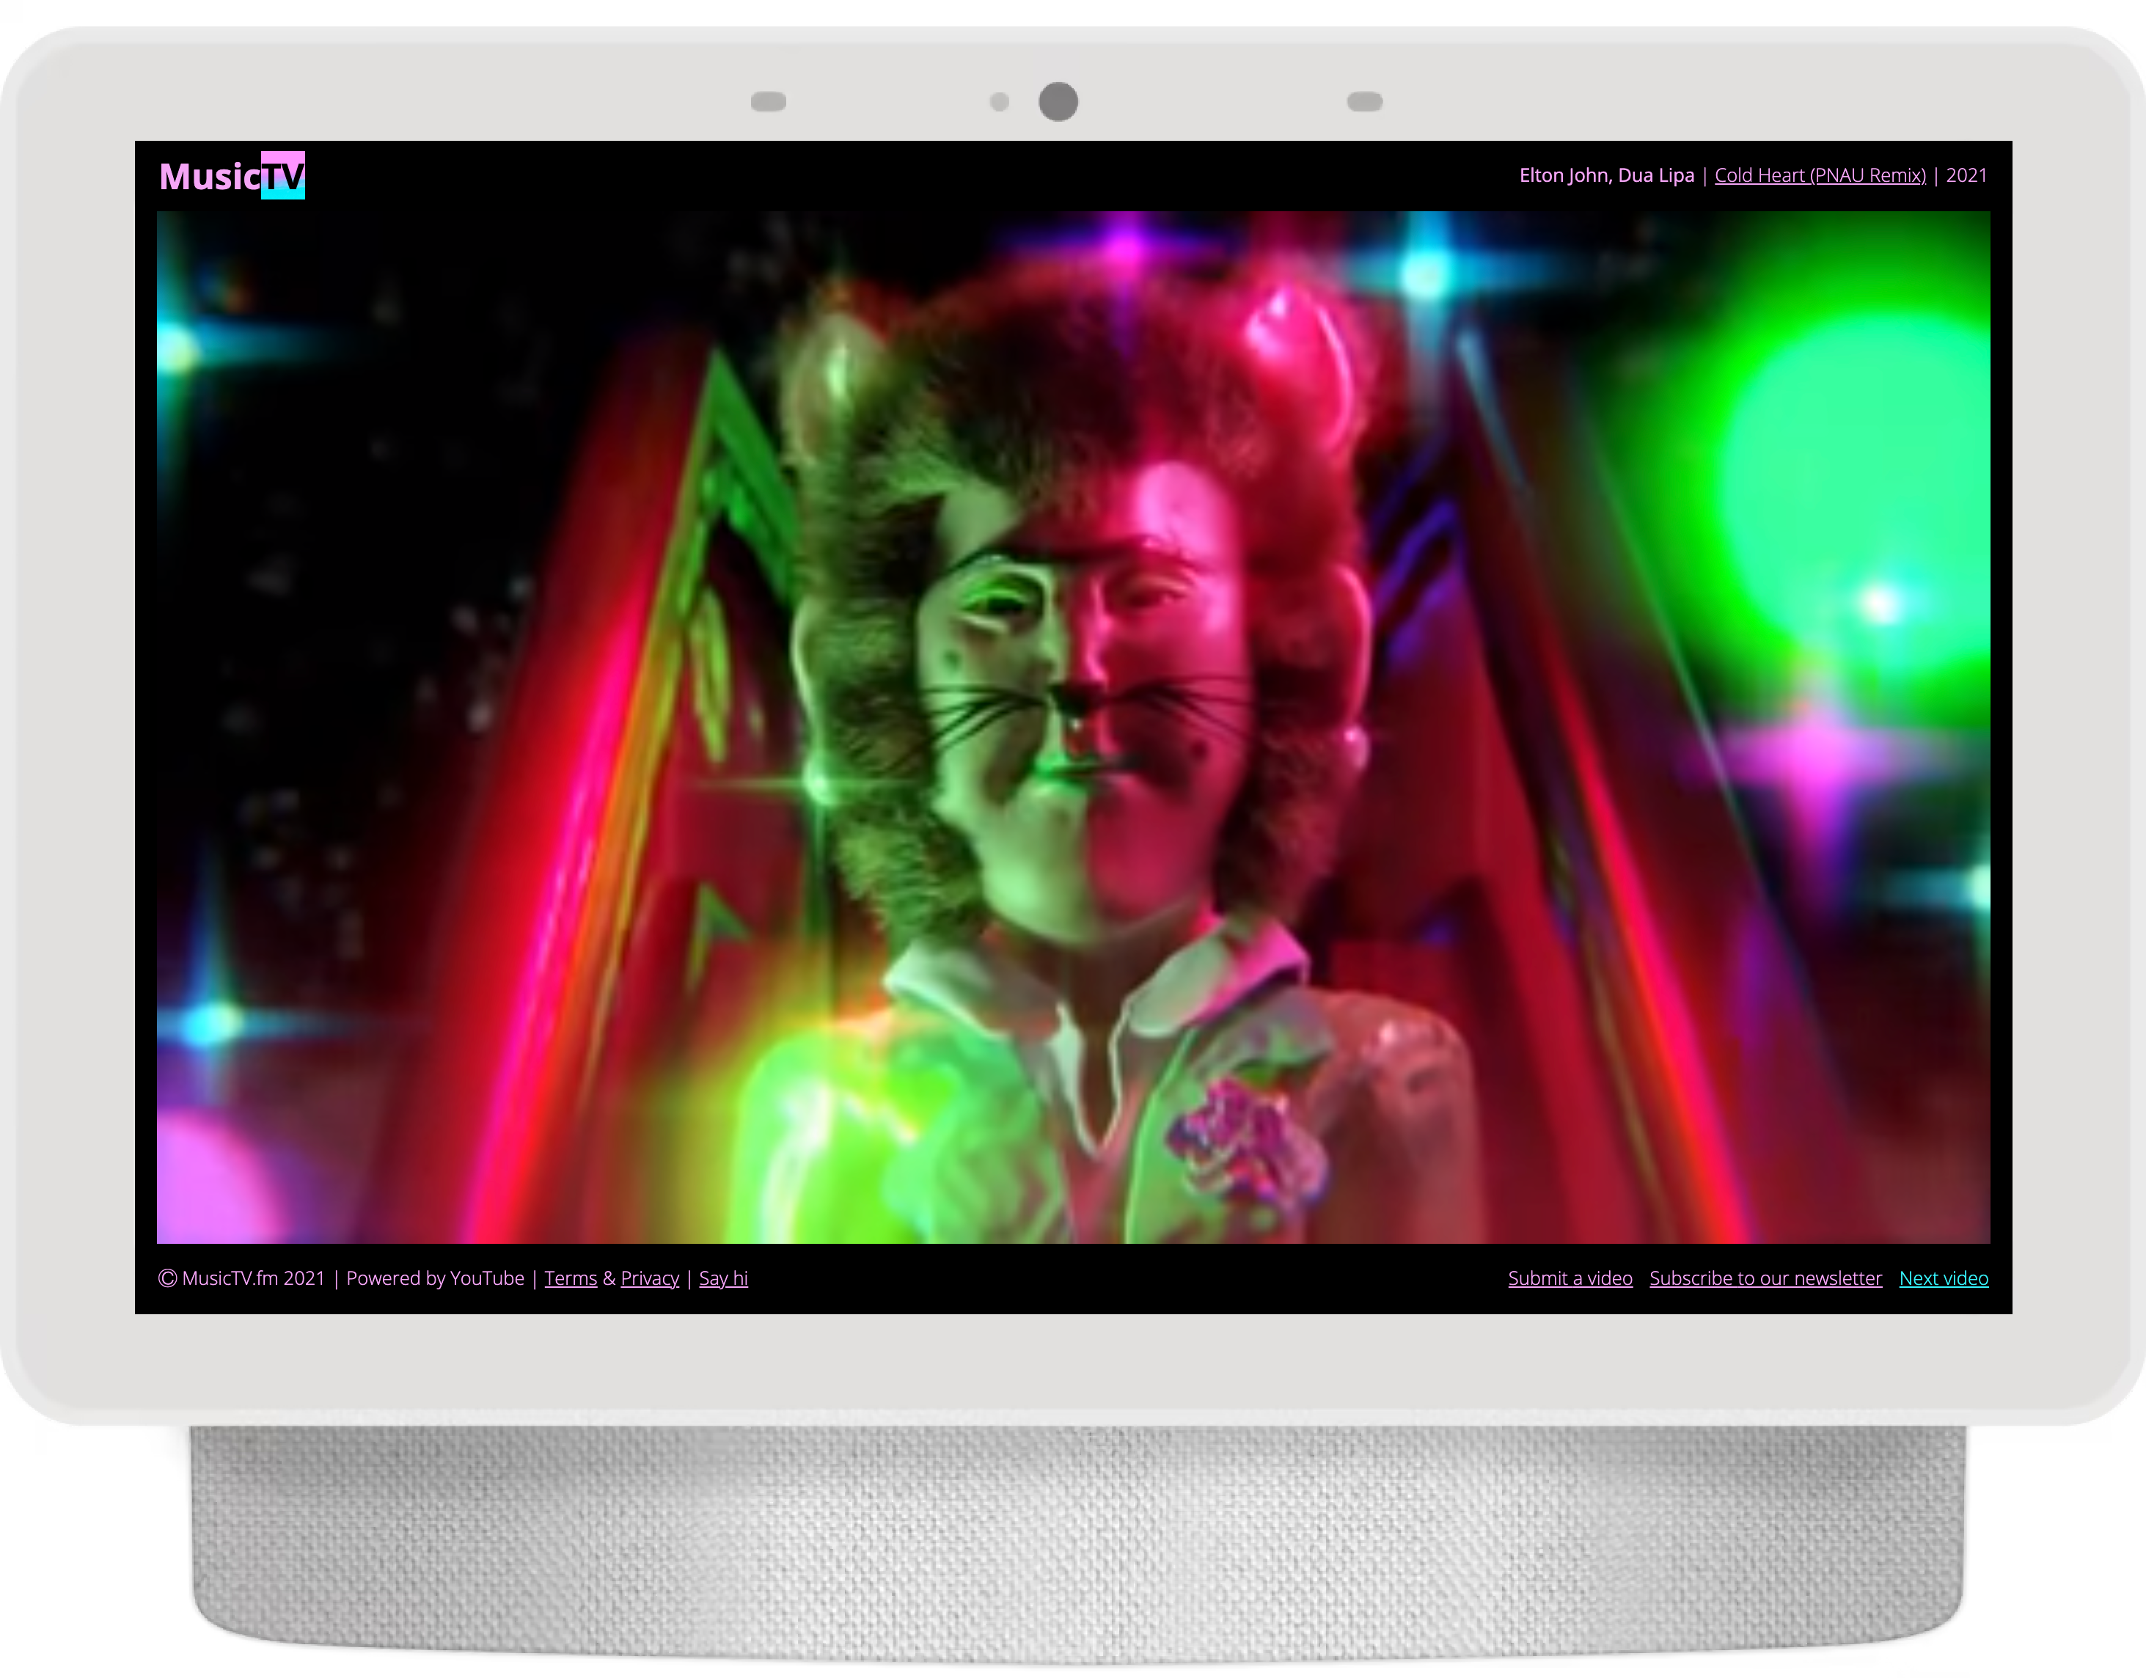The image size is (2146, 1678).
Task: Click the Say hi link
Action: (723, 1278)
